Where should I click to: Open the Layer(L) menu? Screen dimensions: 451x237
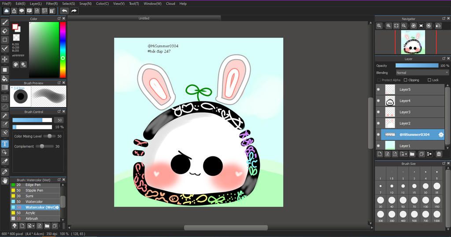coord(36,4)
